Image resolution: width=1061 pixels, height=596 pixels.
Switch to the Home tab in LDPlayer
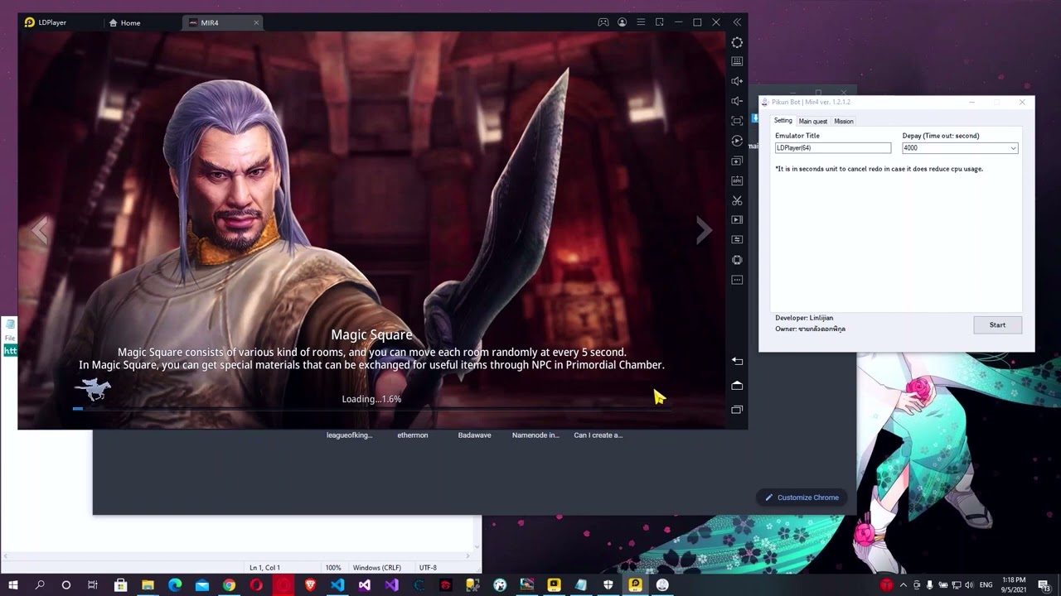pos(124,22)
